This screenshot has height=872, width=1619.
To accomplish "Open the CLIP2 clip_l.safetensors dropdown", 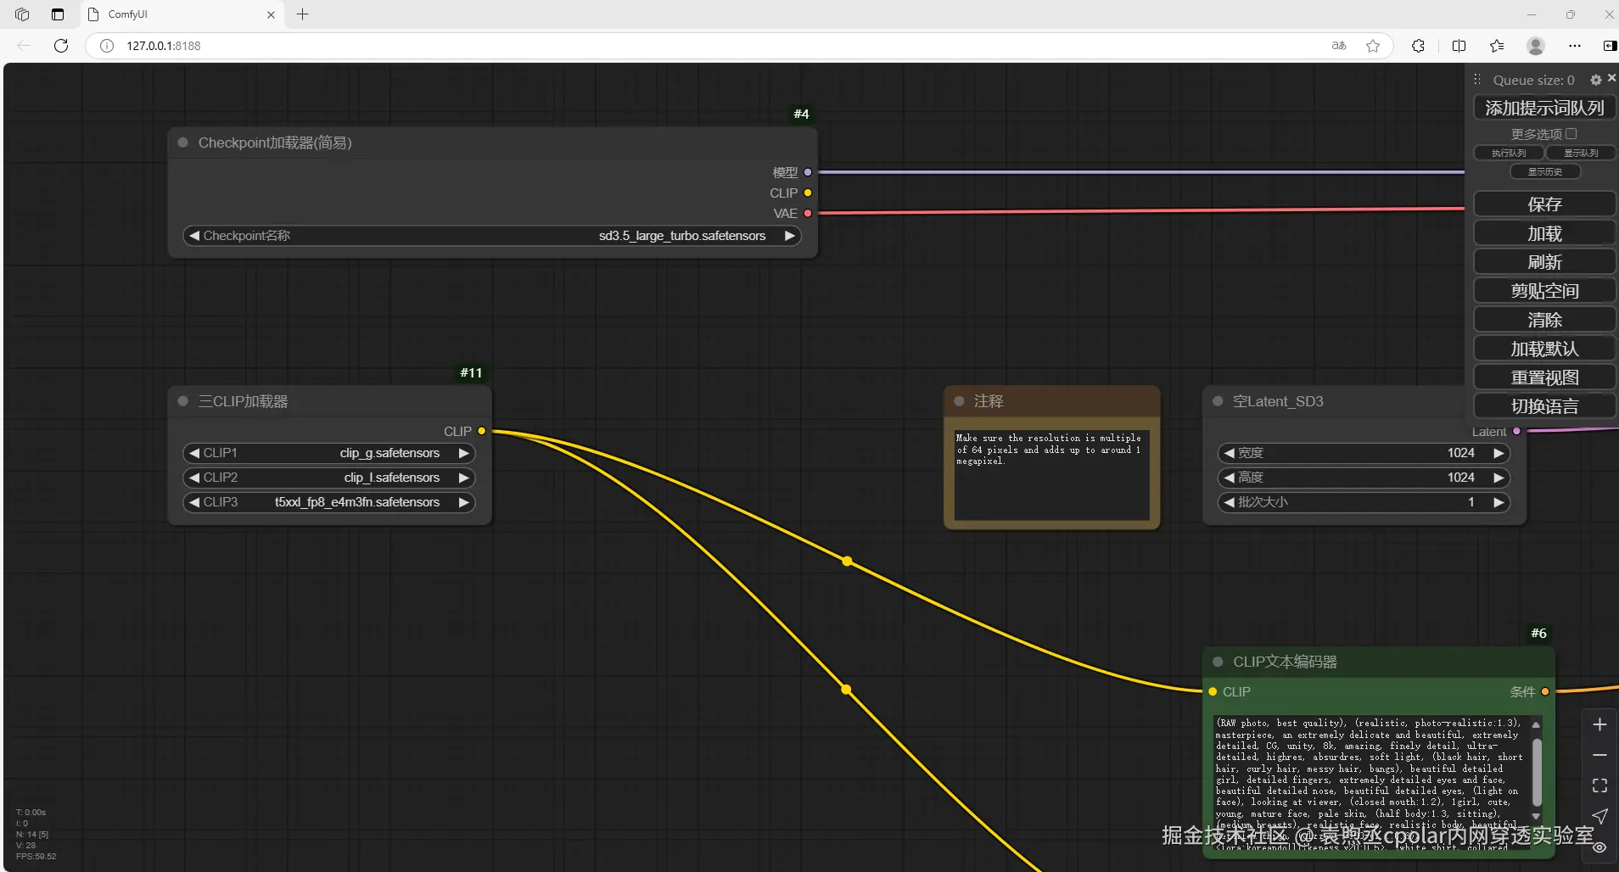I will pyautogui.click(x=329, y=478).
